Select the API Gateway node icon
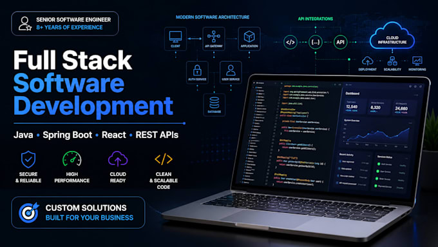Screen dimensions: 438x247 pos(214,37)
